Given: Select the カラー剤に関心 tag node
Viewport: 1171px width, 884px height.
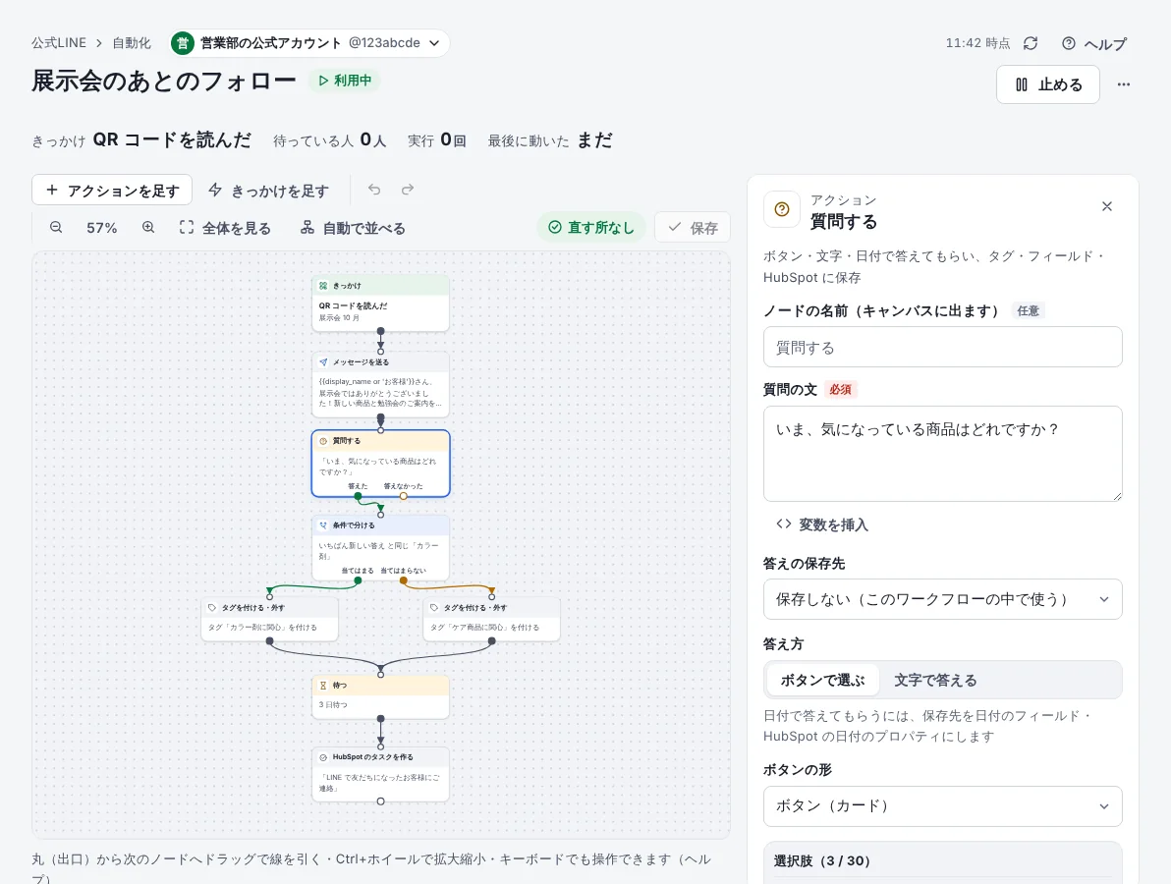Looking at the screenshot, I should (269, 619).
